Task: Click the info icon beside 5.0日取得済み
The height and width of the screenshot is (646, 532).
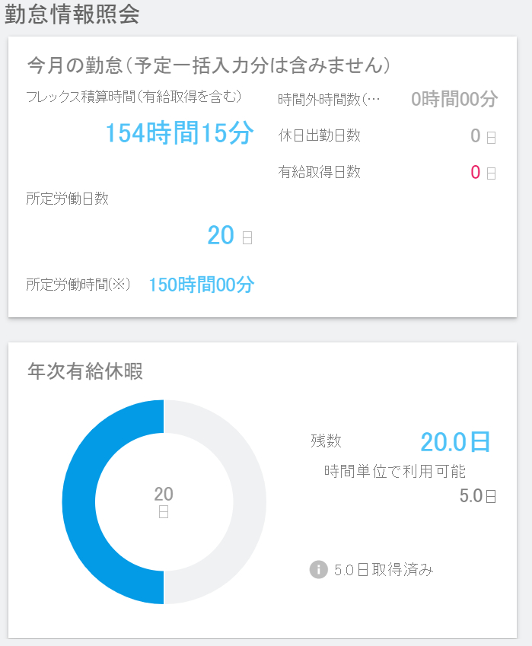Action: pyautogui.click(x=319, y=570)
